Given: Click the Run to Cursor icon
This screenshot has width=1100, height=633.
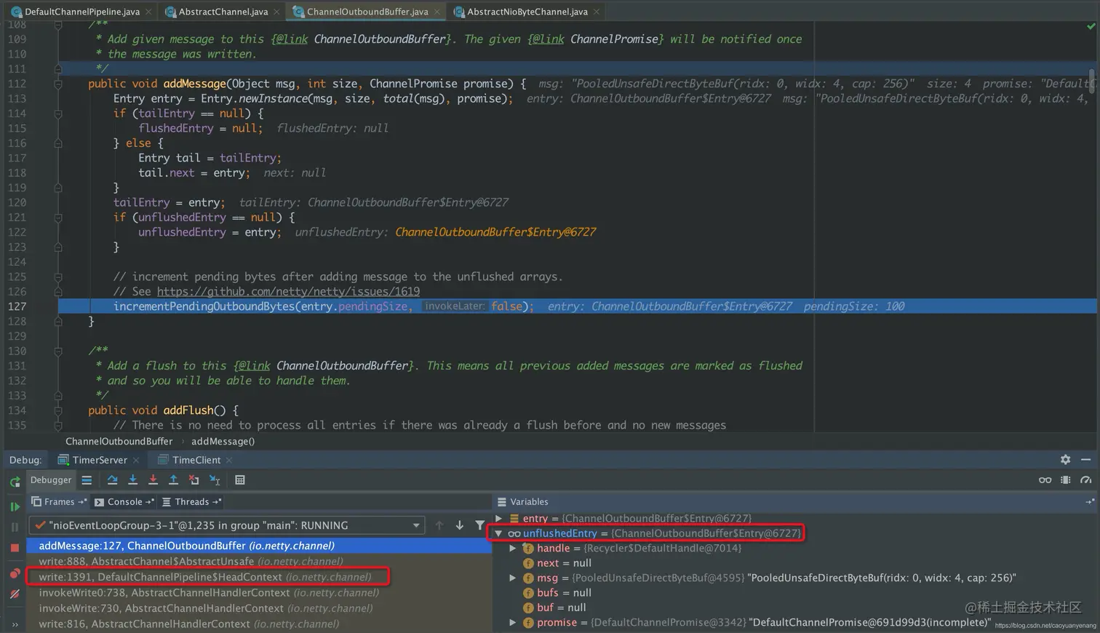Looking at the screenshot, I should [x=215, y=480].
